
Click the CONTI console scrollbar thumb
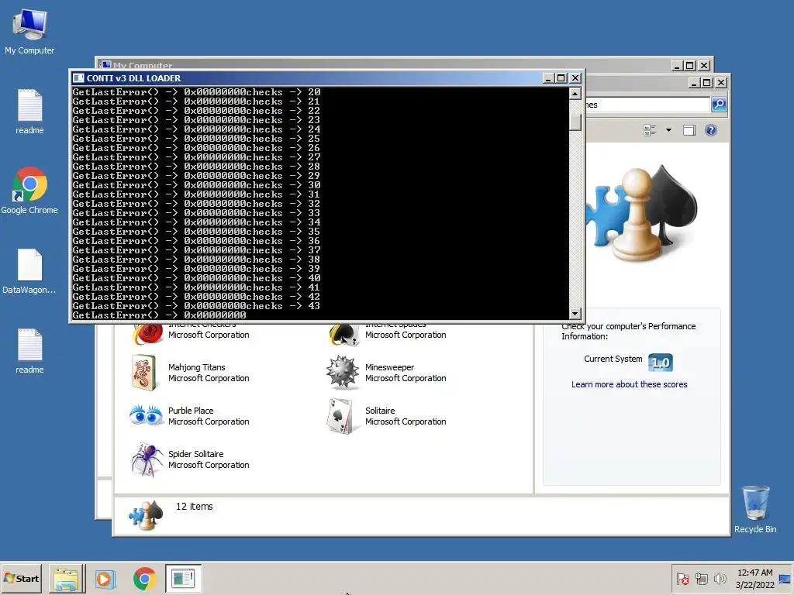tap(575, 122)
